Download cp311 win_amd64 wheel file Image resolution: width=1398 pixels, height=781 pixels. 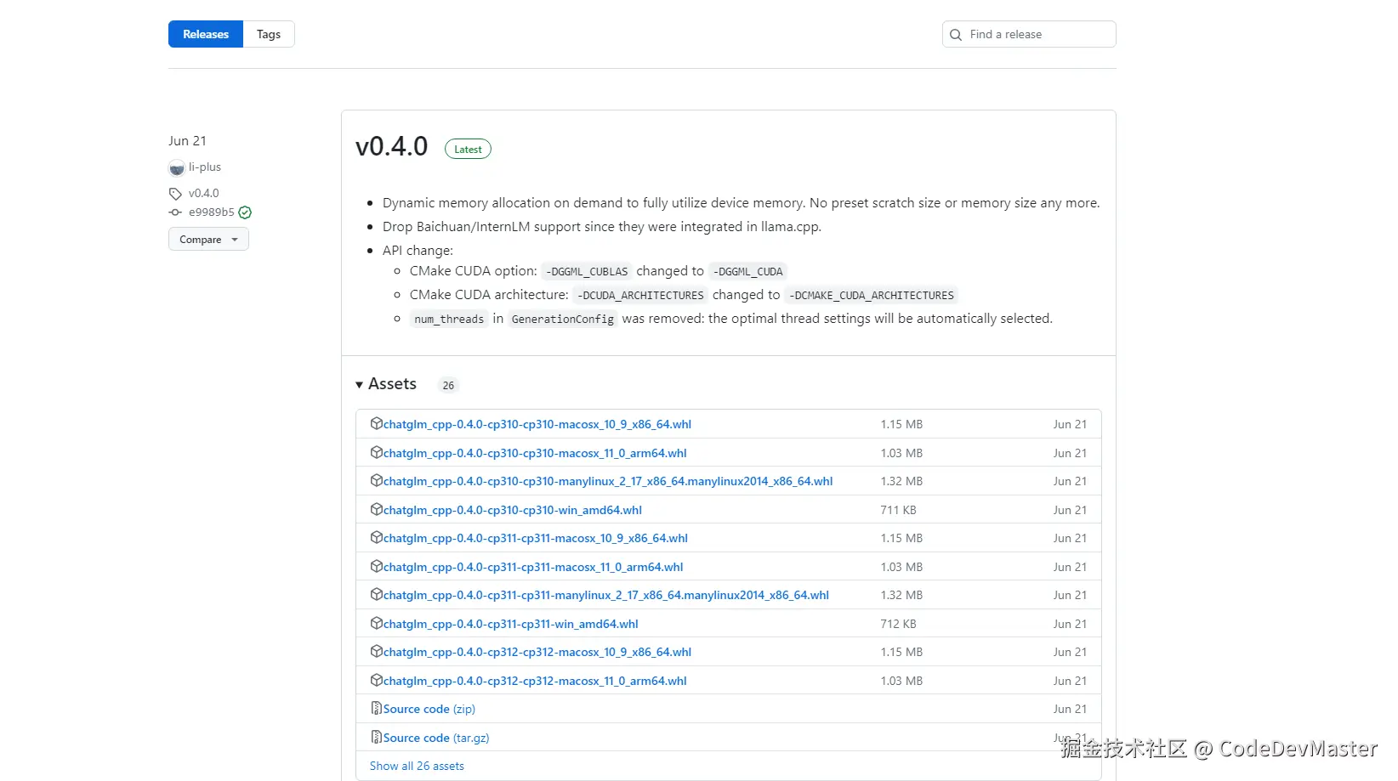pos(510,625)
